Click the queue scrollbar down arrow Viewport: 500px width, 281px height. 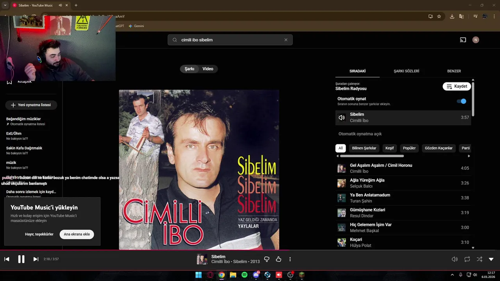[x=473, y=247]
